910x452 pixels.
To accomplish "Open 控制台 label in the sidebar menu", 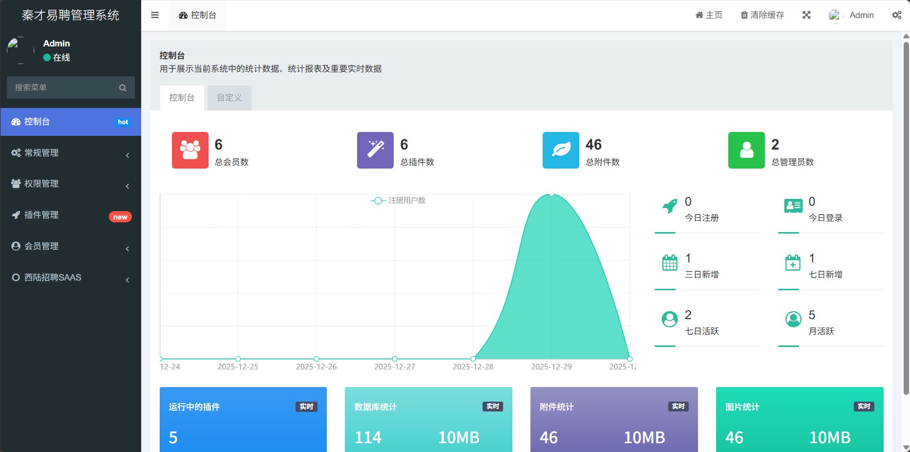I will tap(37, 122).
